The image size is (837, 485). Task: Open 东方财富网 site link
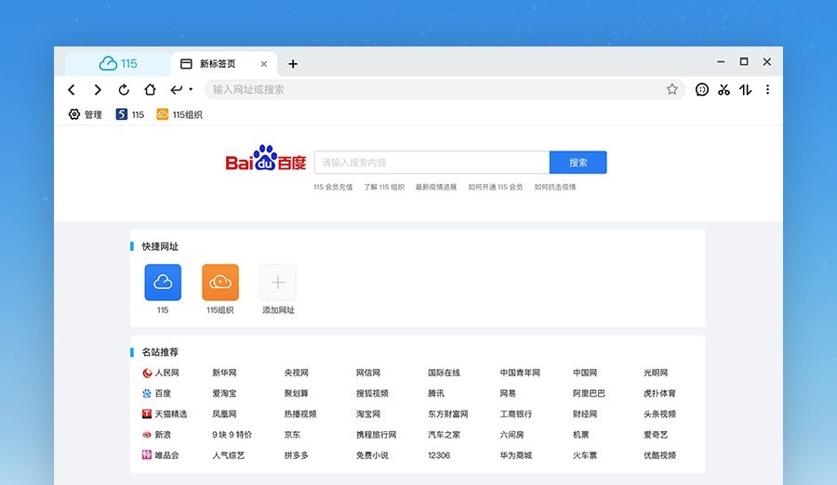[x=448, y=413]
